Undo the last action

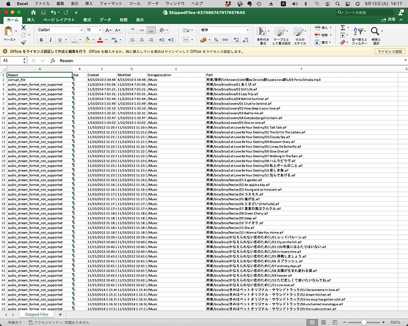click(54, 12)
